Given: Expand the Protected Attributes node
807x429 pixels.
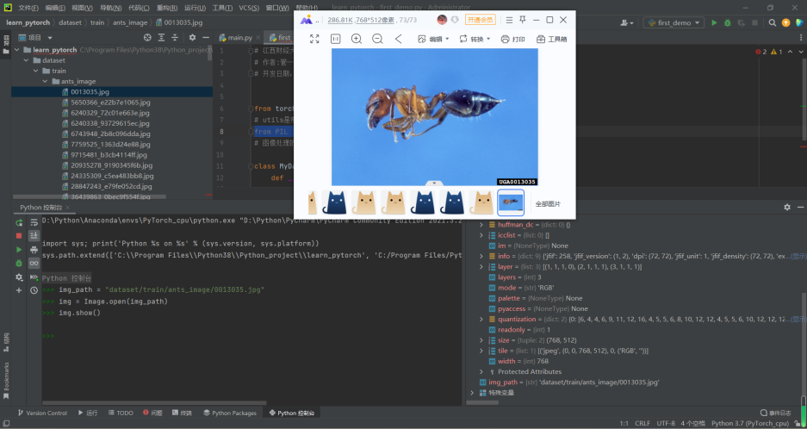Looking at the screenshot, I should pyautogui.click(x=481, y=371).
